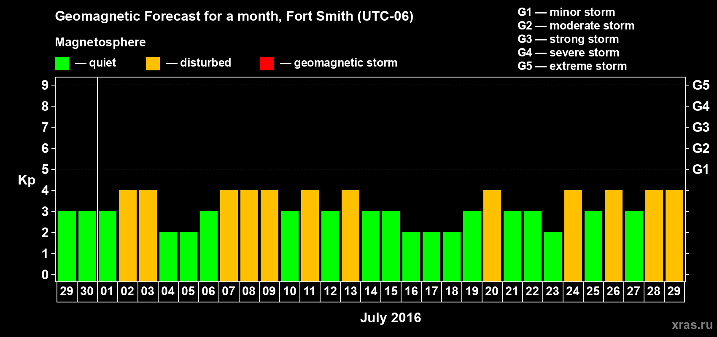The width and height of the screenshot is (717, 337).
Task: Click the chart title mentioning Fort Smith
Action: click(234, 16)
